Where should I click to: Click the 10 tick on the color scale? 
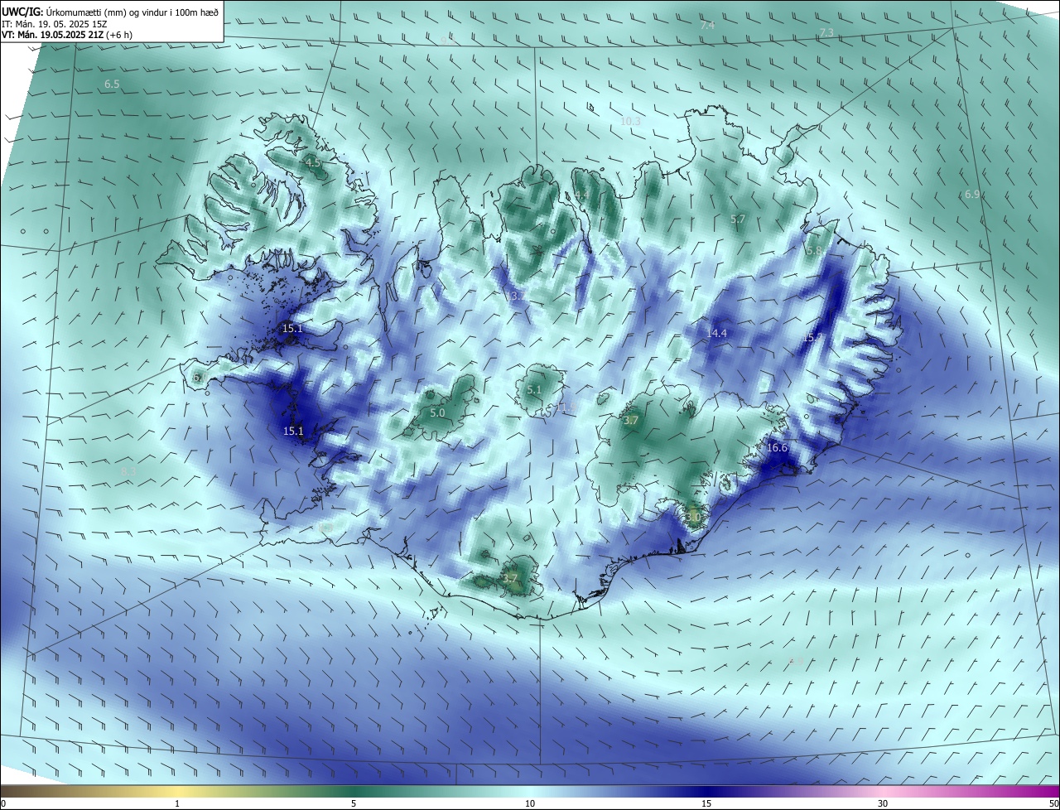530,803
